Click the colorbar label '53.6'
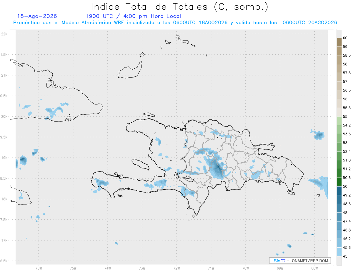This screenshot has width=353, height=272. point(347,134)
